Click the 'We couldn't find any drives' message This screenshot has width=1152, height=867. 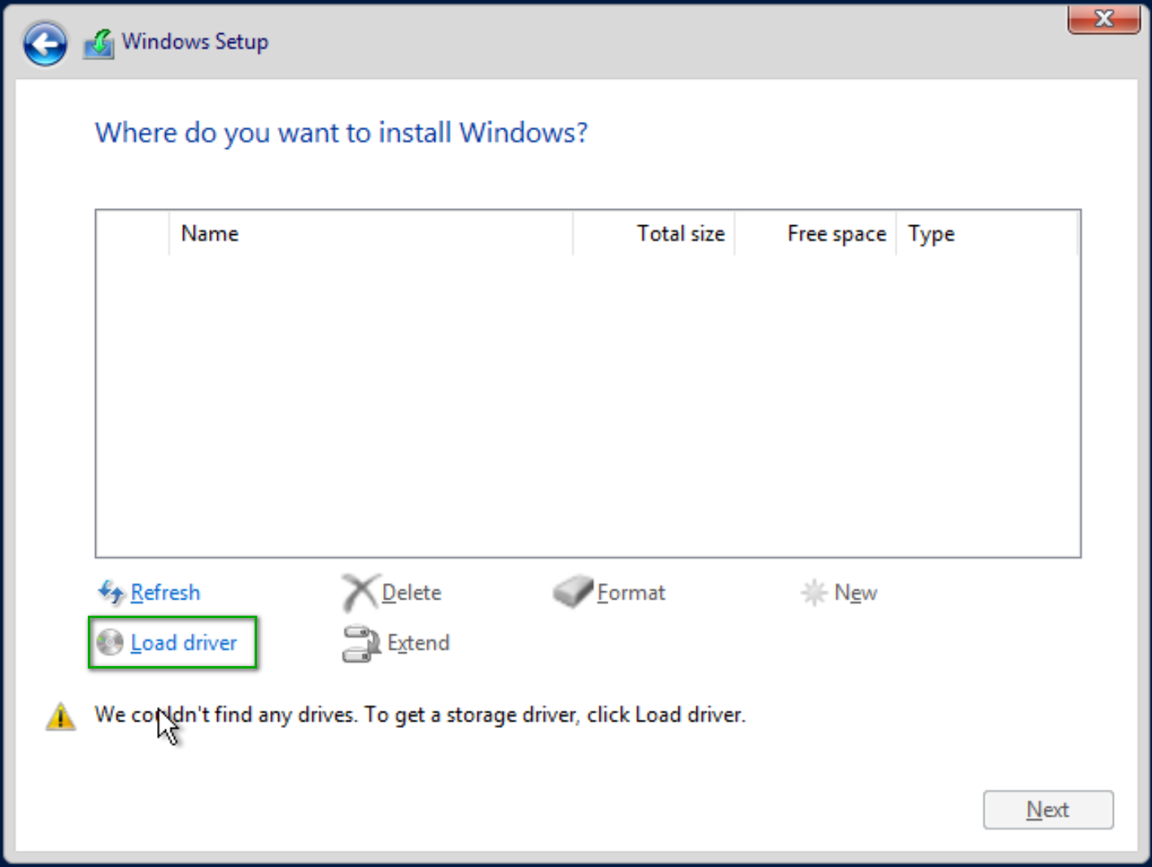[x=420, y=715]
